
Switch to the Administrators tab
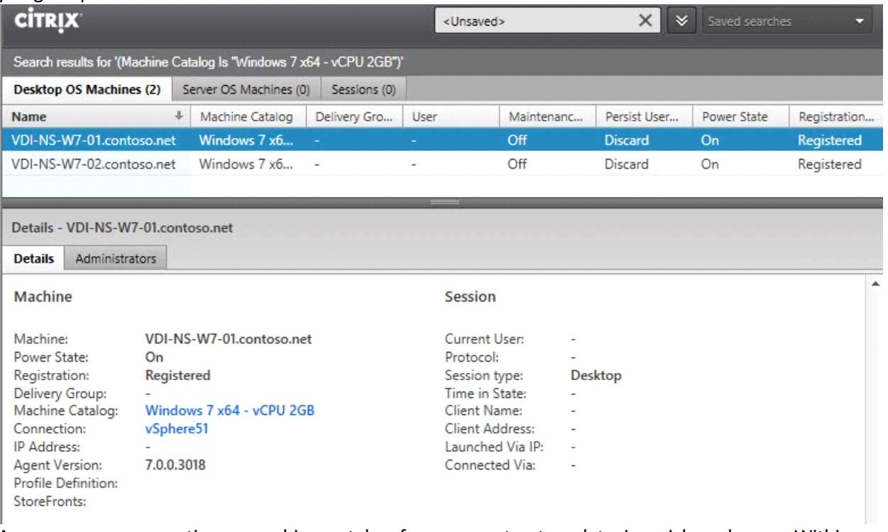pyautogui.click(x=116, y=259)
